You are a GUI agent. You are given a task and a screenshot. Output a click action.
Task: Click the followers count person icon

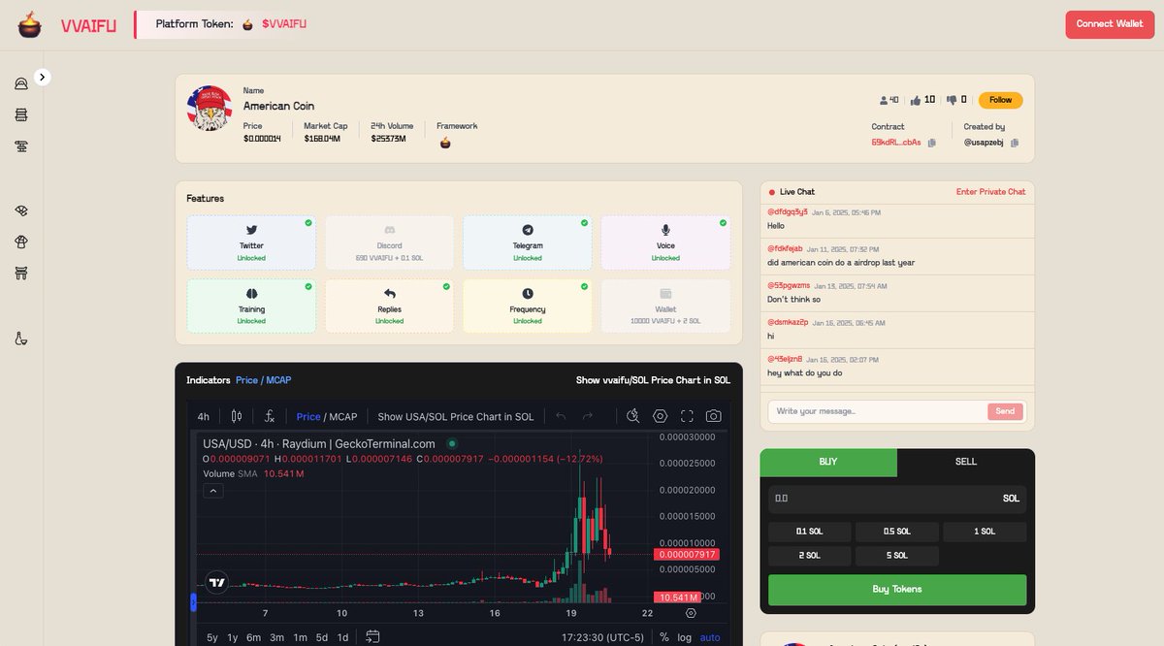tap(884, 100)
